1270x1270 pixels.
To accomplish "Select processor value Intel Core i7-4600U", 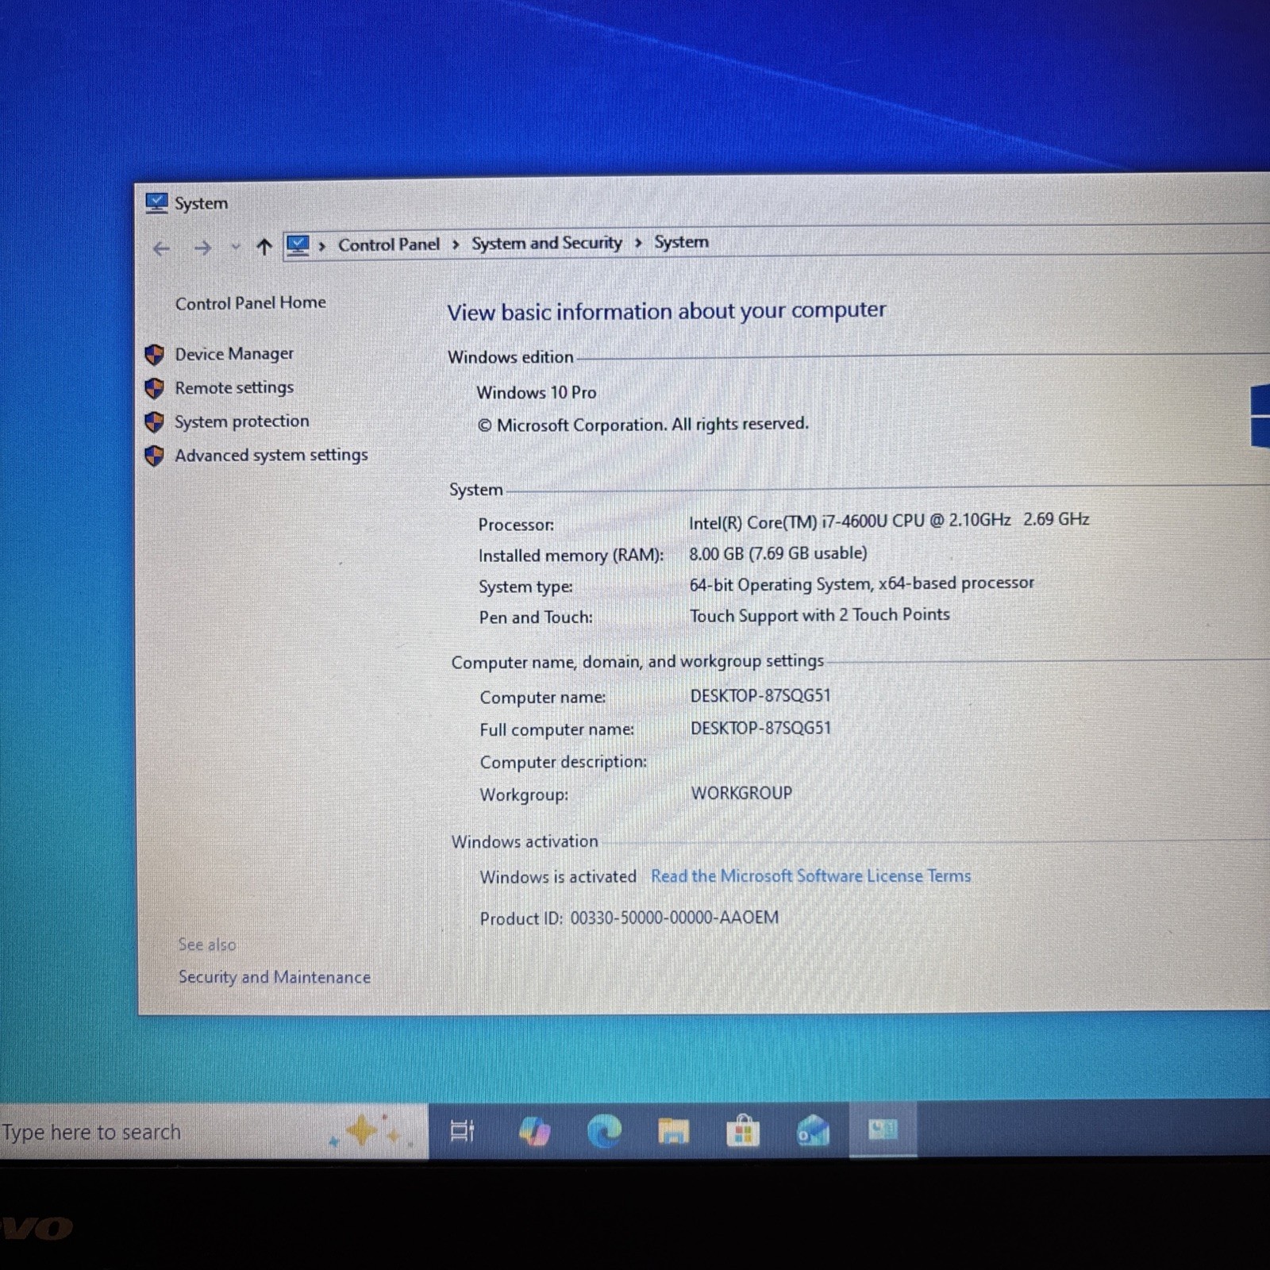I will (x=889, y=521).
